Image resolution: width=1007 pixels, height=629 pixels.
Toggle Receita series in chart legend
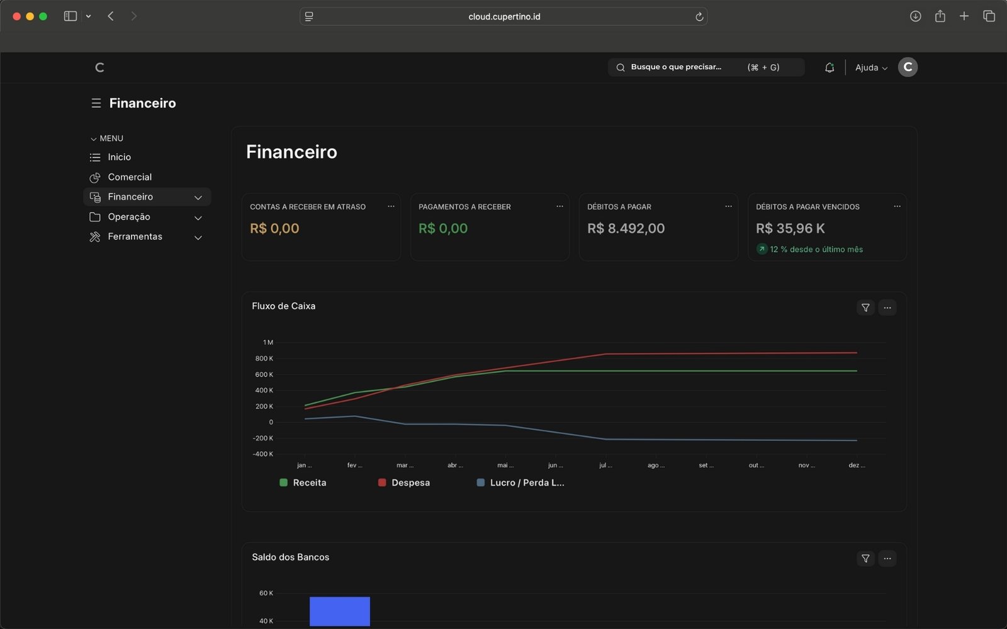(x=303, y=482)
